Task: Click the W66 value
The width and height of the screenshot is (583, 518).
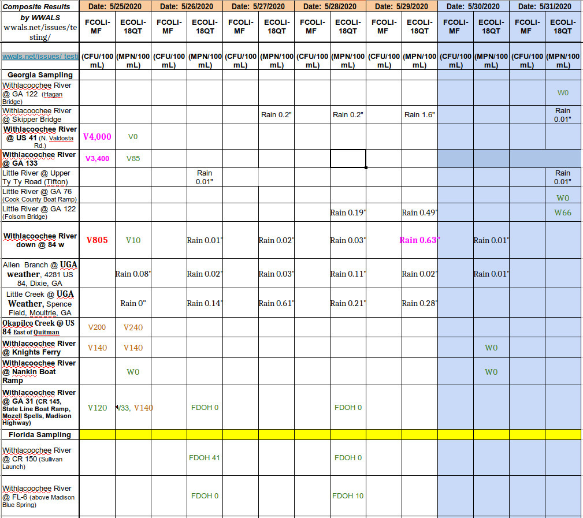Action: point(563,213)
